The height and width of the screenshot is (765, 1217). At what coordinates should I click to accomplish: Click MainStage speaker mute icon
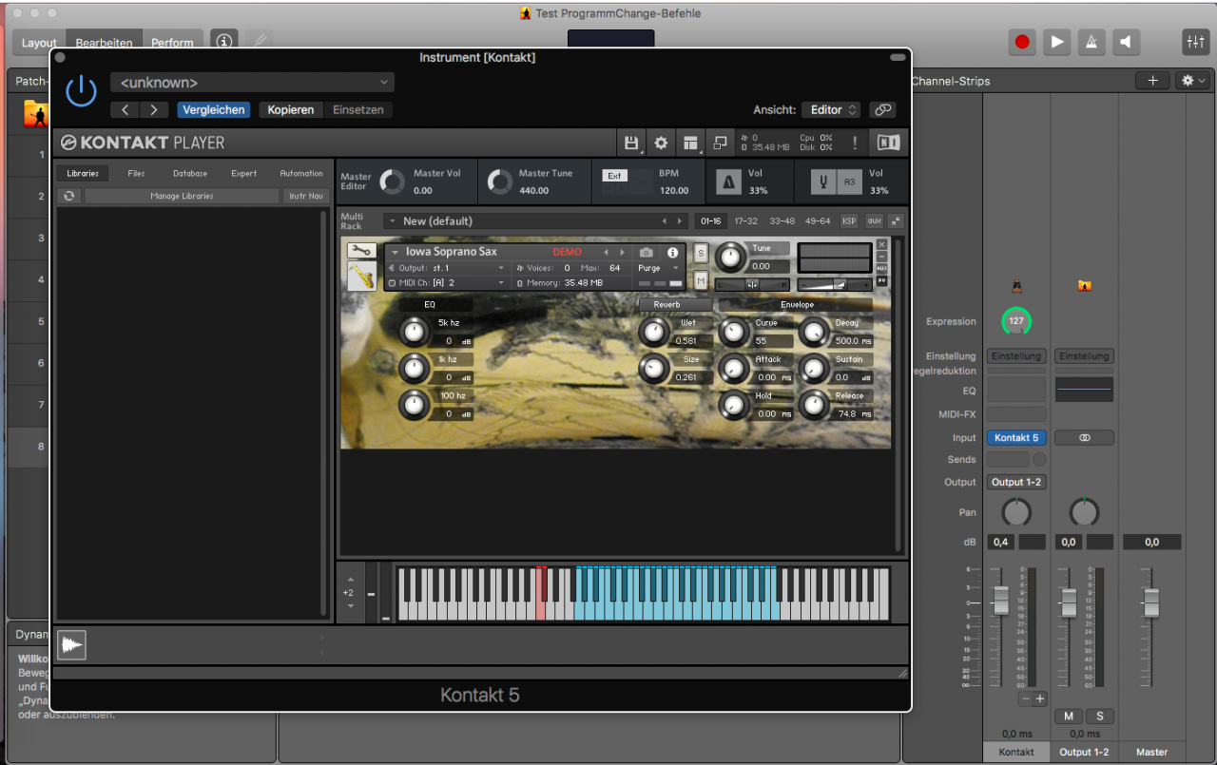[x=1126, y=42]
